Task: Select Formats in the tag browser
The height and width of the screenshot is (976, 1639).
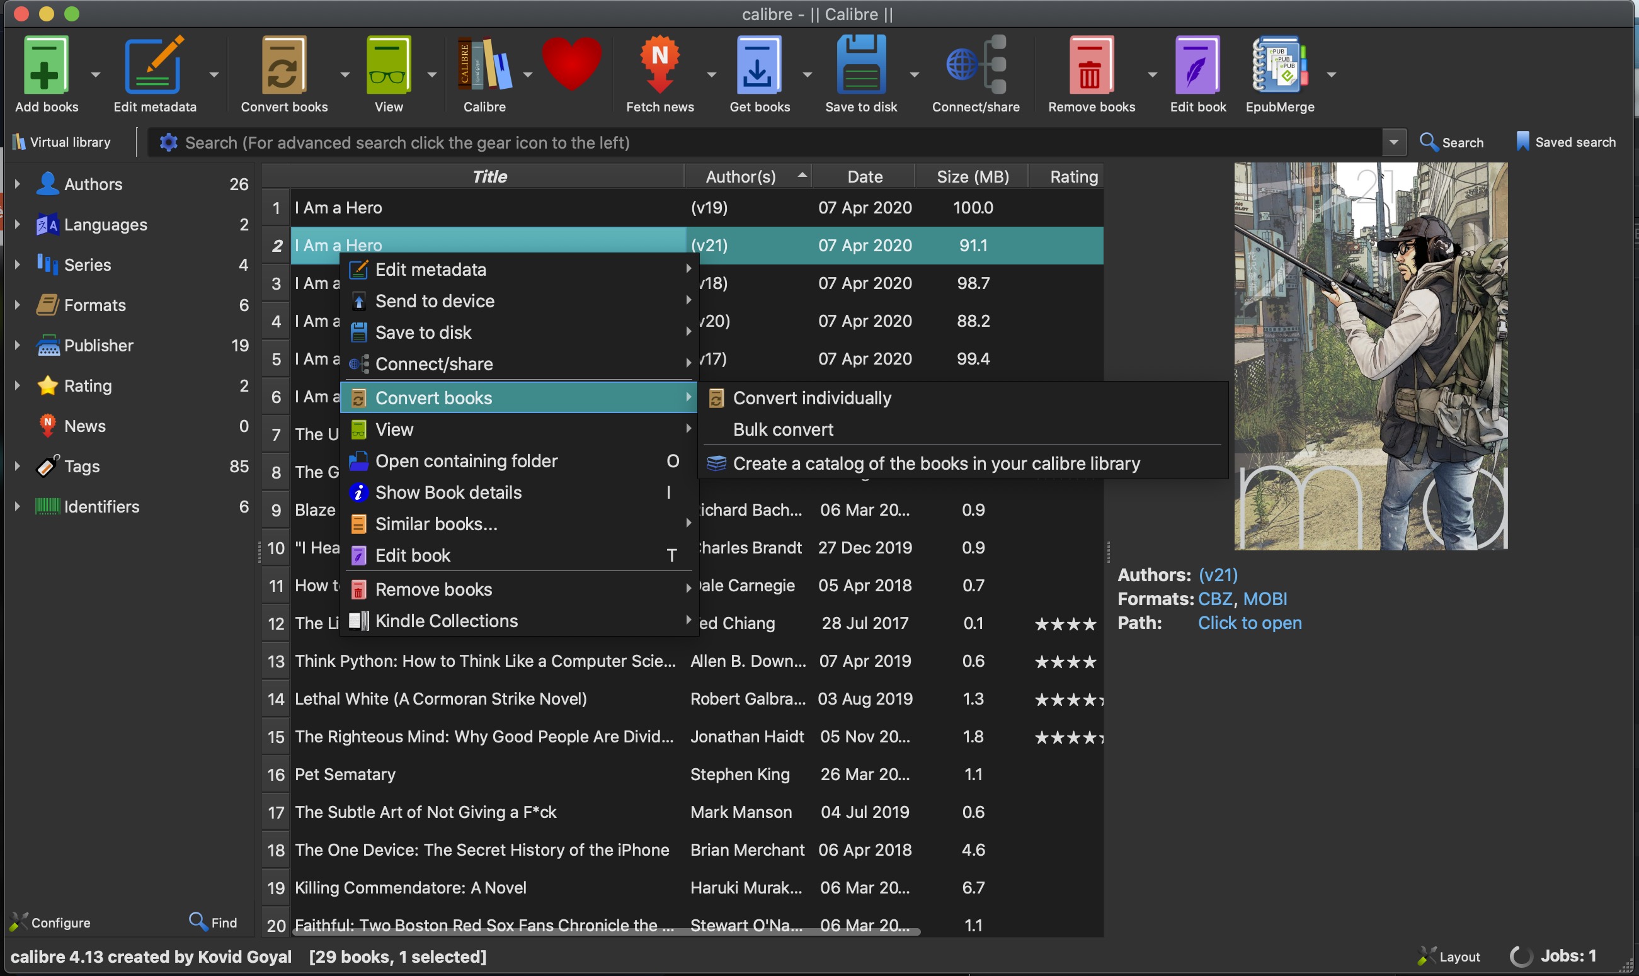Action: 94,305
